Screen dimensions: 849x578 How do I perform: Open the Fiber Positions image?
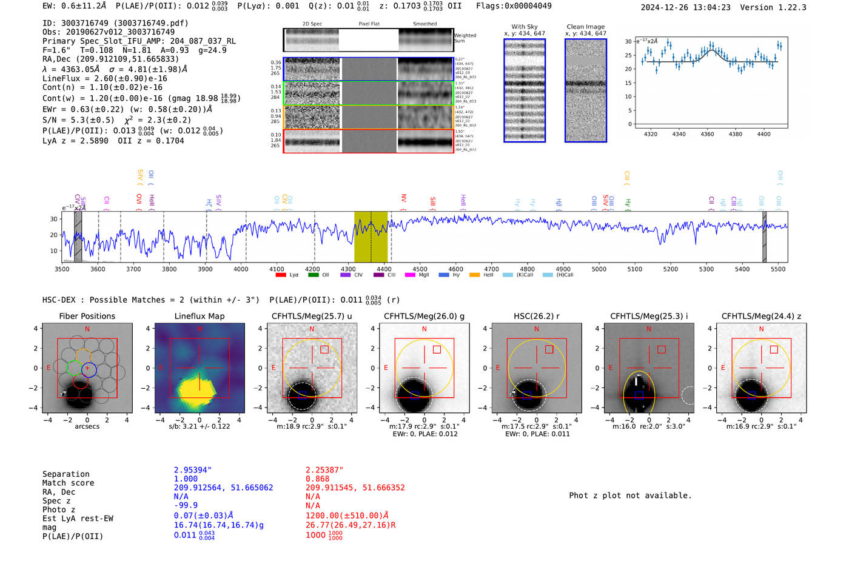coord(87,368)
